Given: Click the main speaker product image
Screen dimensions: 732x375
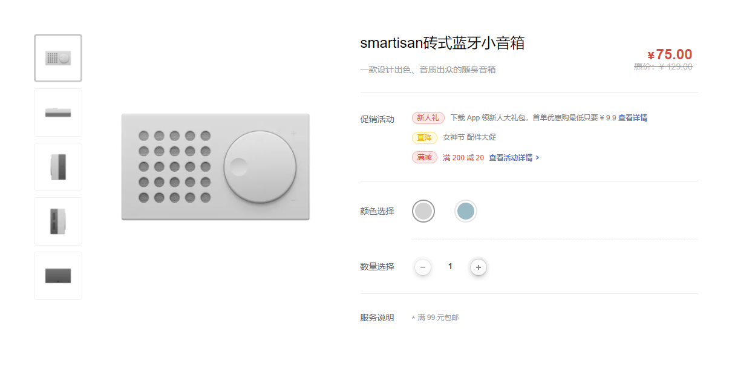Looking at the screenshot, I should [215, 167].
